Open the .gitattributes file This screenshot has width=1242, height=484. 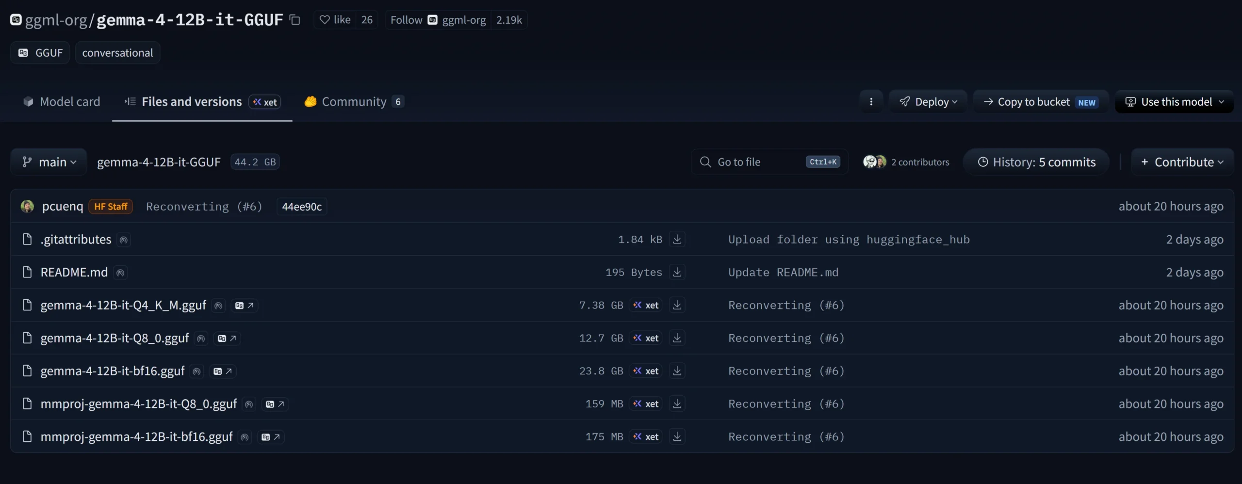[76, 240]
